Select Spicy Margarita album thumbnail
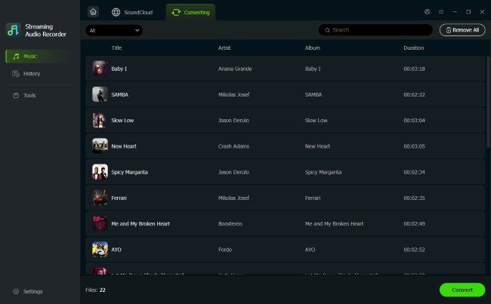This screenshot has width=491, height=304. coord(100,172)
